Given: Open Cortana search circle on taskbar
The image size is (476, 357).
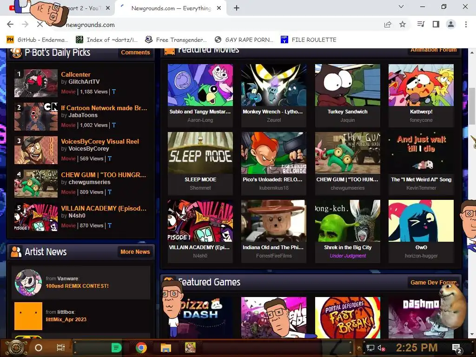Looking at the screenshot, I should 39,348.
